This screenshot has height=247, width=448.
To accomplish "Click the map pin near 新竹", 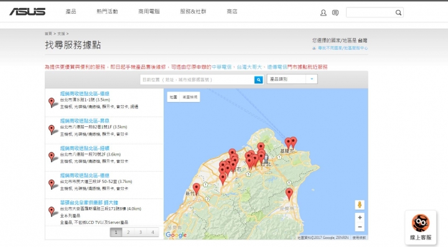I will (x=196, y=189).
